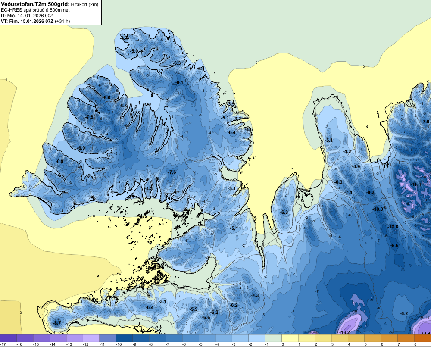Screen dimensions: 431x347
Task: Click the 'EC-HRES spá brúuð á 500m net' line
Action: 35,10
